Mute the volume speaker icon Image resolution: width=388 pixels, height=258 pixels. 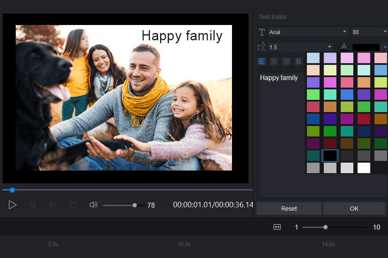click(93, 205)
